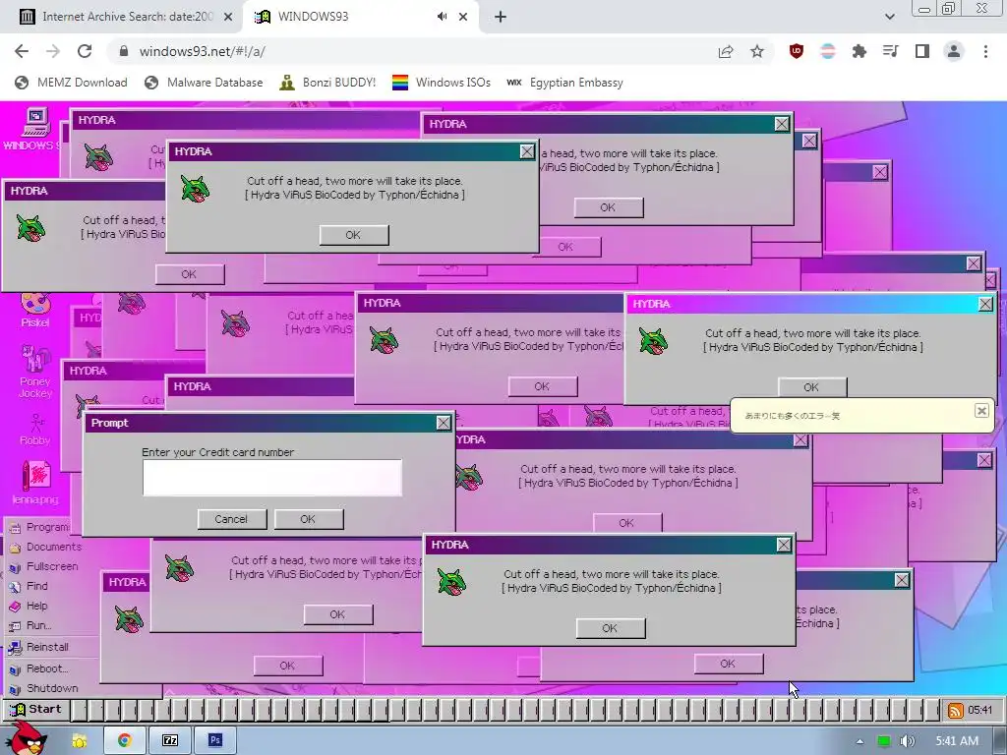Click the address bar URL field
1007x755 pixels.
pos(411,51)
